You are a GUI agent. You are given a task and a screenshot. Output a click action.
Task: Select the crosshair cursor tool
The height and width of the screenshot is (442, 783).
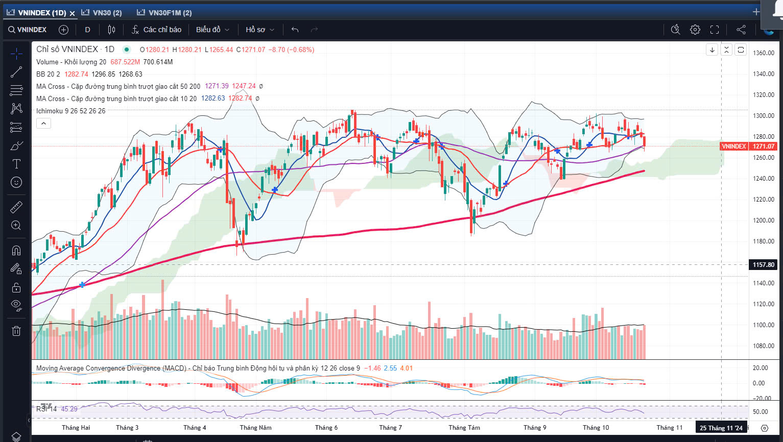16,54
